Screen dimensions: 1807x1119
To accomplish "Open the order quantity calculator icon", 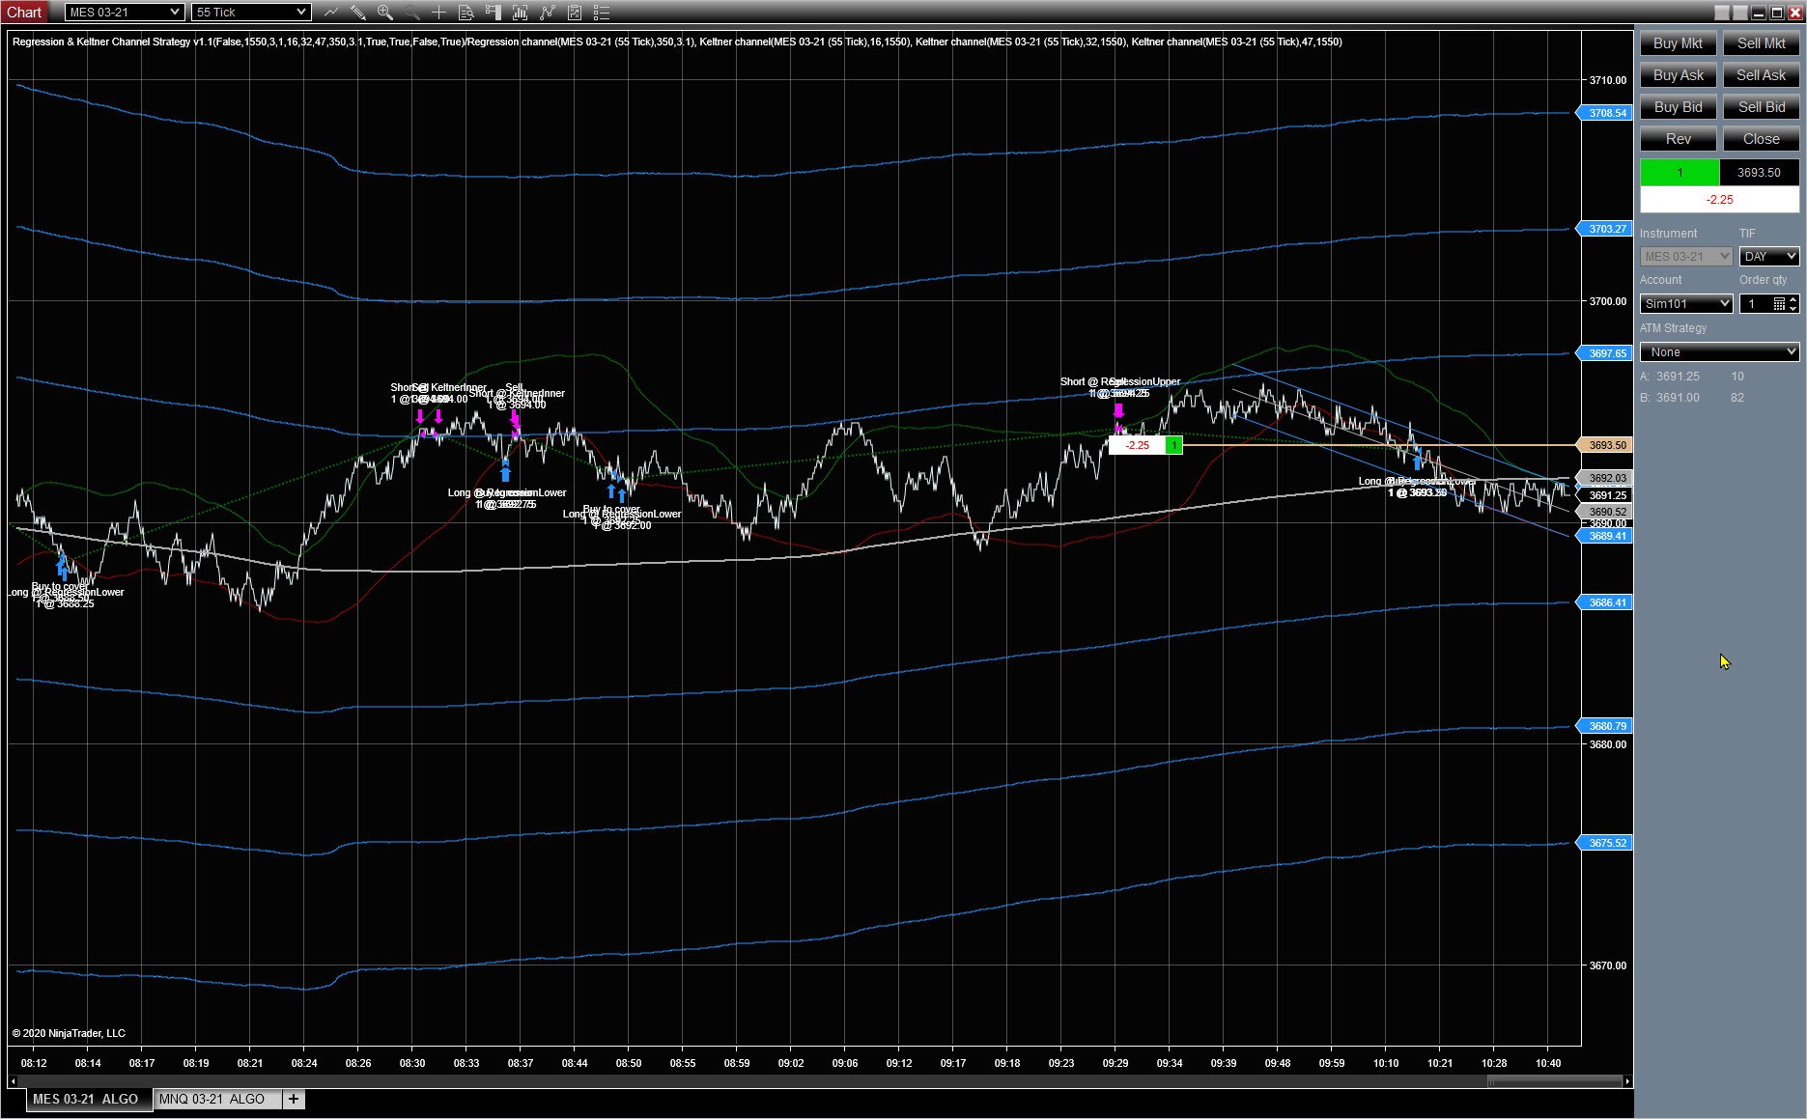I will [x=1779, y=303].
